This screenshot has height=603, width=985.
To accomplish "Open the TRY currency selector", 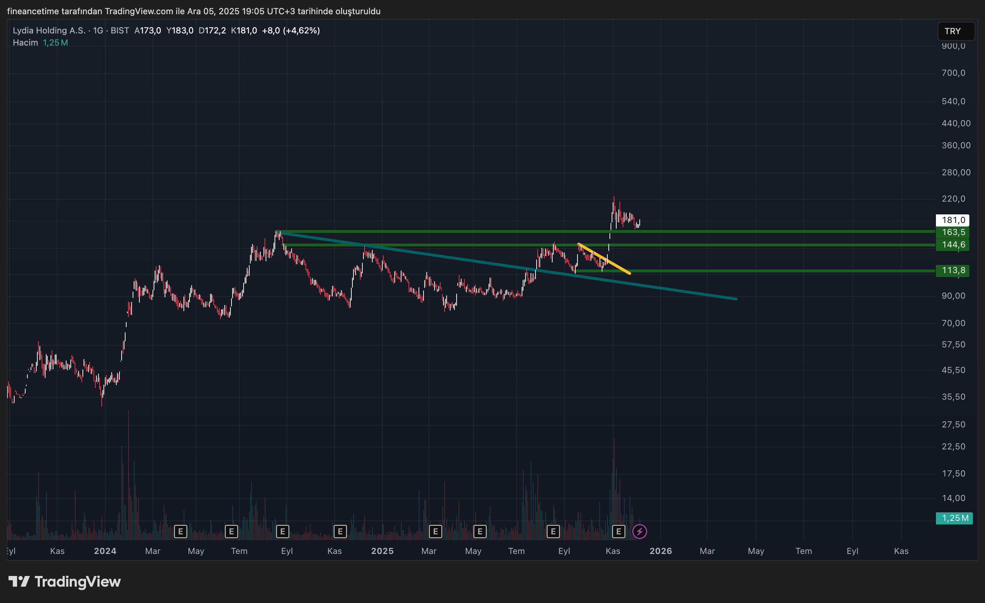I will click(955, 31).
